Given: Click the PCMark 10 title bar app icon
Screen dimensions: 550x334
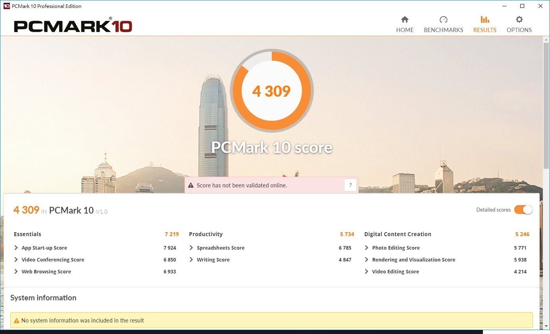Looking at the screenshot, I should pyautogui.click(x=6, y=6).
